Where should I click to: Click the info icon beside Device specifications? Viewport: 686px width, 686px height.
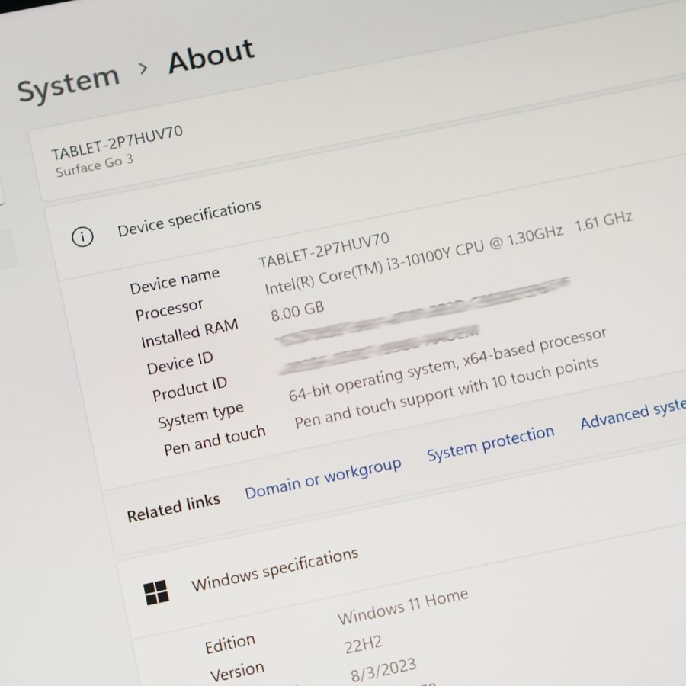tap(82, 237)
